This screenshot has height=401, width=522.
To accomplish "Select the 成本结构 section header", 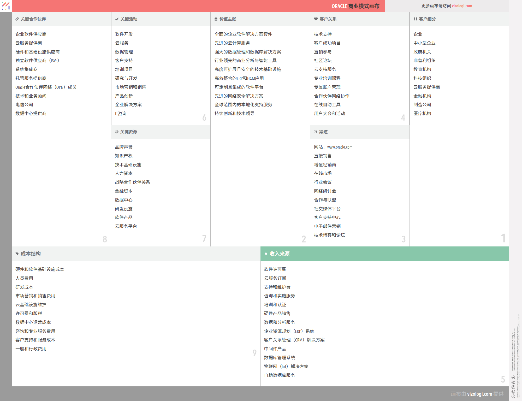I will click(x=136, y=254).
